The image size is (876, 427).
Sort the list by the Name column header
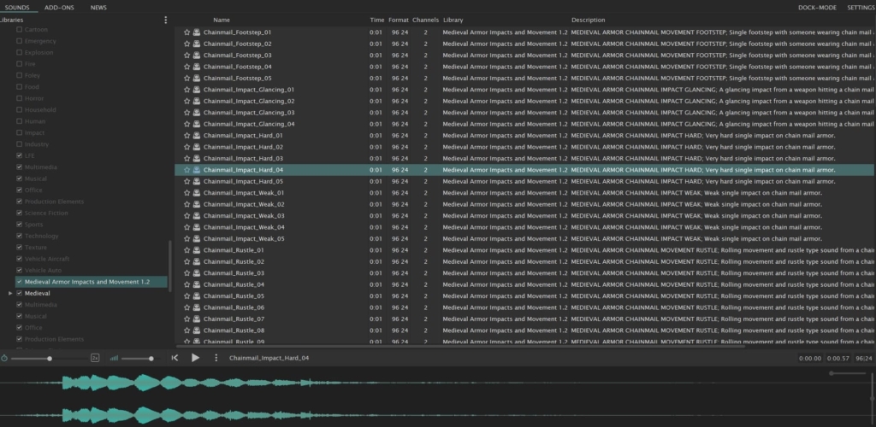pyautogui.click(x=222, y=20)
